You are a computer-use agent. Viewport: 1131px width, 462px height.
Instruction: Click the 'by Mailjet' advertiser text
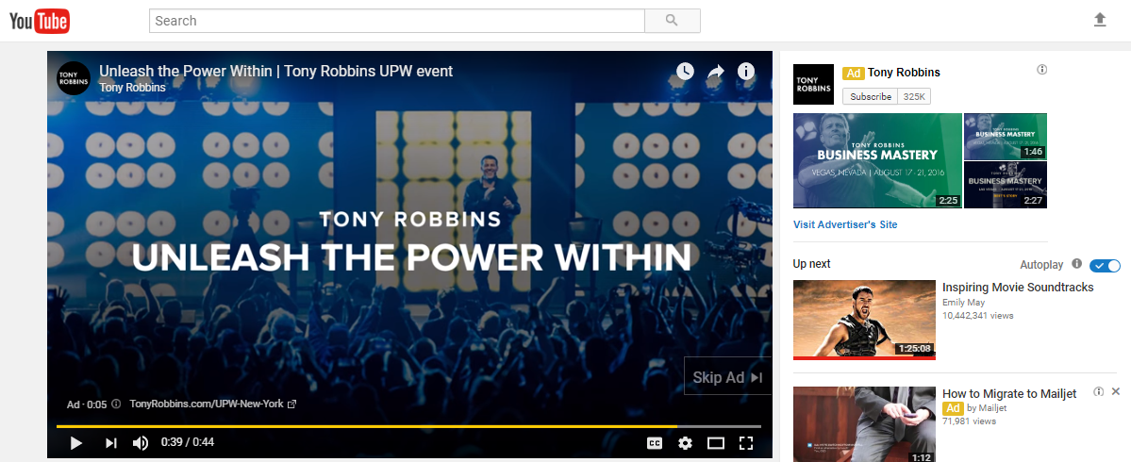tap(987, 408)
